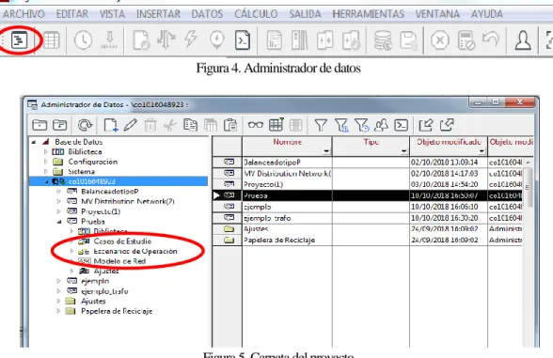Screen dimensions: 553x358
Task: Open the Data Manager from main toolbar
Action: (19, 39)
